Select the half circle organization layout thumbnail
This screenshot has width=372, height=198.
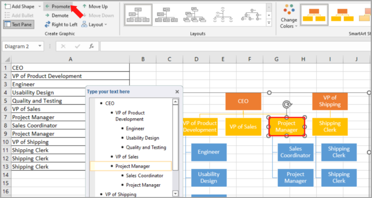click(223, 15)
